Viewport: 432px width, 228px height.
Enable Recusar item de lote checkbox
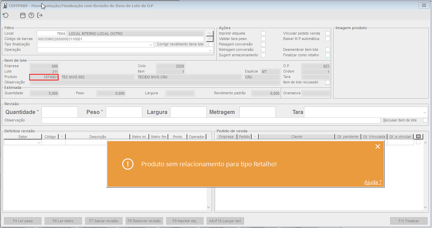pos(425,120)
